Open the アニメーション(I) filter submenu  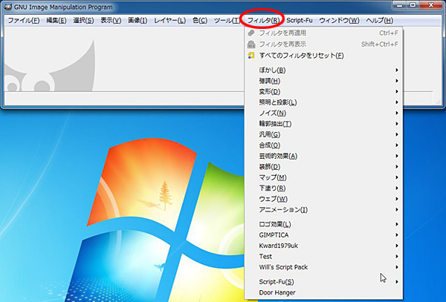tap(323, 210)
